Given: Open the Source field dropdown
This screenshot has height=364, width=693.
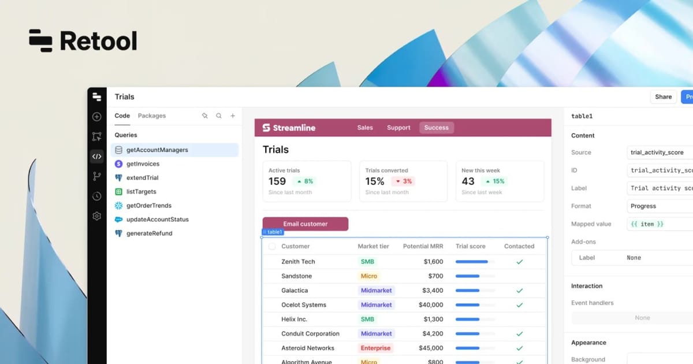Looking at the screenshot, I should click(660, 153).
